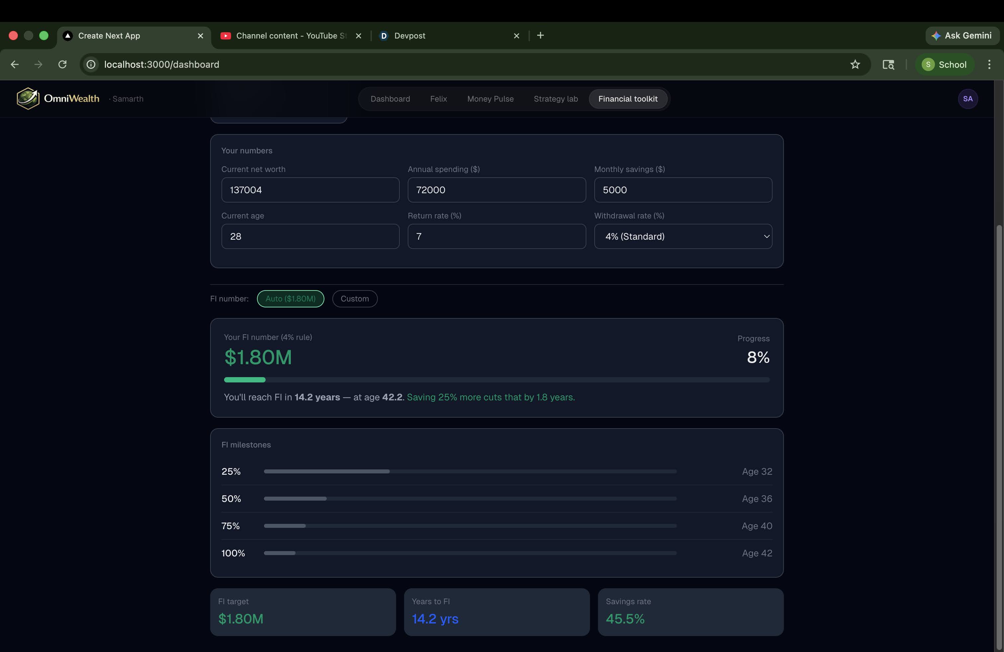The width and height of the screenshot is (1004, 652).
Task: Go back with browser back arrow
Action: pyautogui.click(x=15, y=64)
